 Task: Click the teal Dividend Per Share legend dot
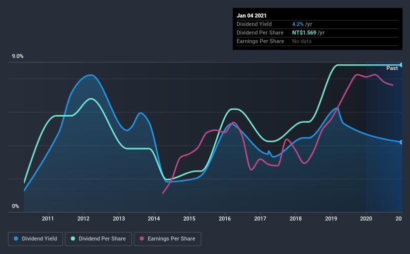click(73, 238)
